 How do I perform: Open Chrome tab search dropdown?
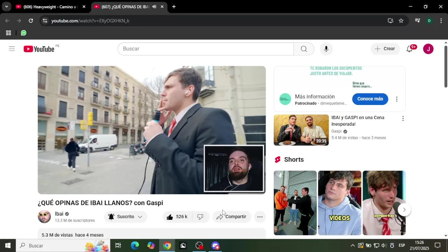[x=6, y=7]
